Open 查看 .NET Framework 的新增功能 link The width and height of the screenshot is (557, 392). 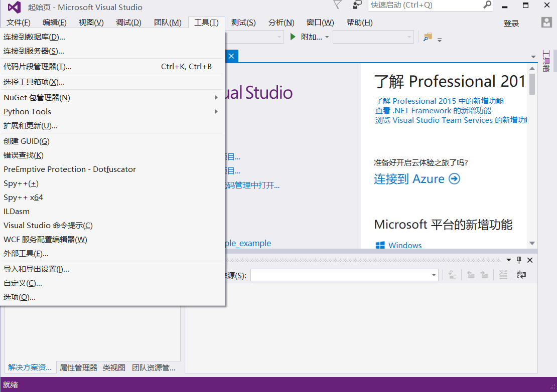433,111
